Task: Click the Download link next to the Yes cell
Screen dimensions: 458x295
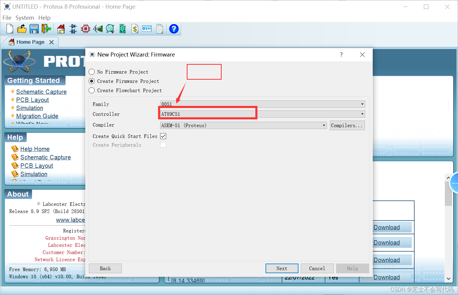Action: tap(386, 277)
